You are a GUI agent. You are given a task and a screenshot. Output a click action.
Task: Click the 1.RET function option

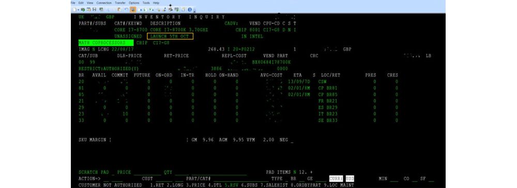157,185
